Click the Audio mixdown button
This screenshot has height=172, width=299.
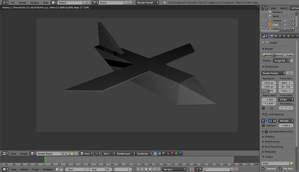tap(288, 55)
